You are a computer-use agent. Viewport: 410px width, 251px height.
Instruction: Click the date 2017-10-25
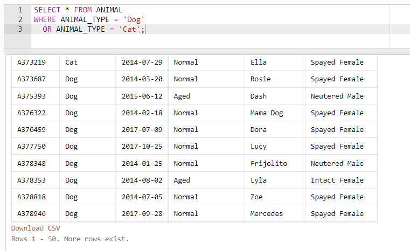[x=142, y=147]
